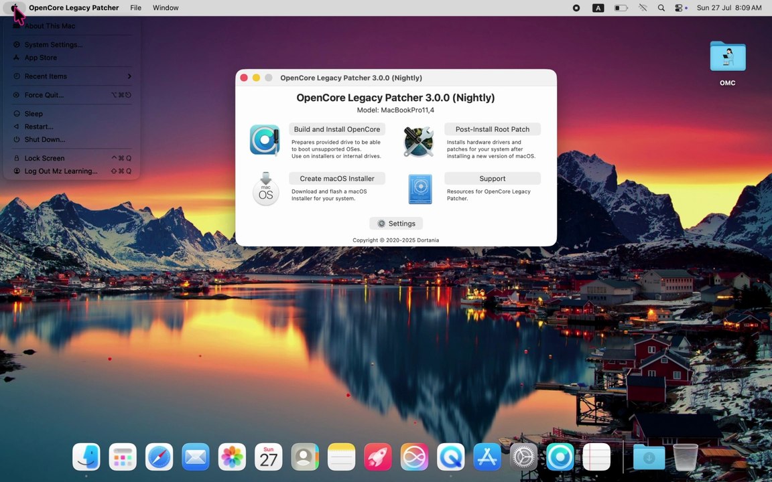This screenshot has height=482, width=772.
Task: Choose App Store in the Apple menu
Action: (x=72, y=57)
